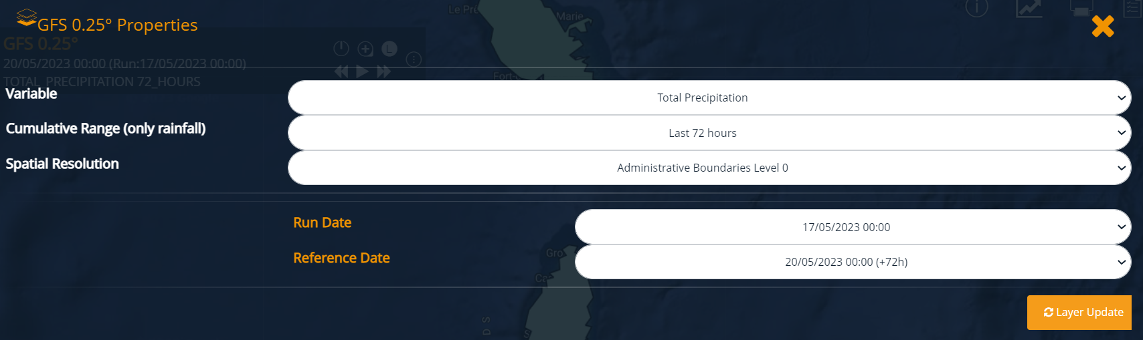Click the dimmed printer icon in the top toolbar

(x=1081, y=8)
